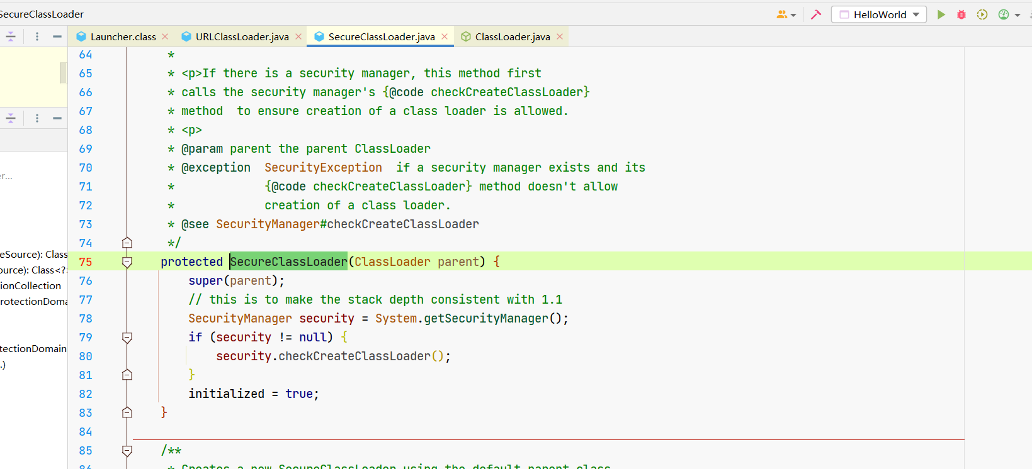
Task: Open the HelloWorld run configuration dropdown
Action: pos(879,14)
